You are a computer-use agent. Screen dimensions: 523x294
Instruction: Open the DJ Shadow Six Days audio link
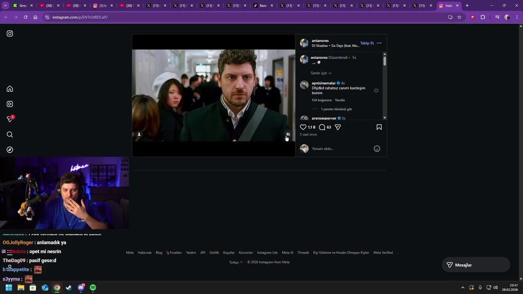pos(335,46)
